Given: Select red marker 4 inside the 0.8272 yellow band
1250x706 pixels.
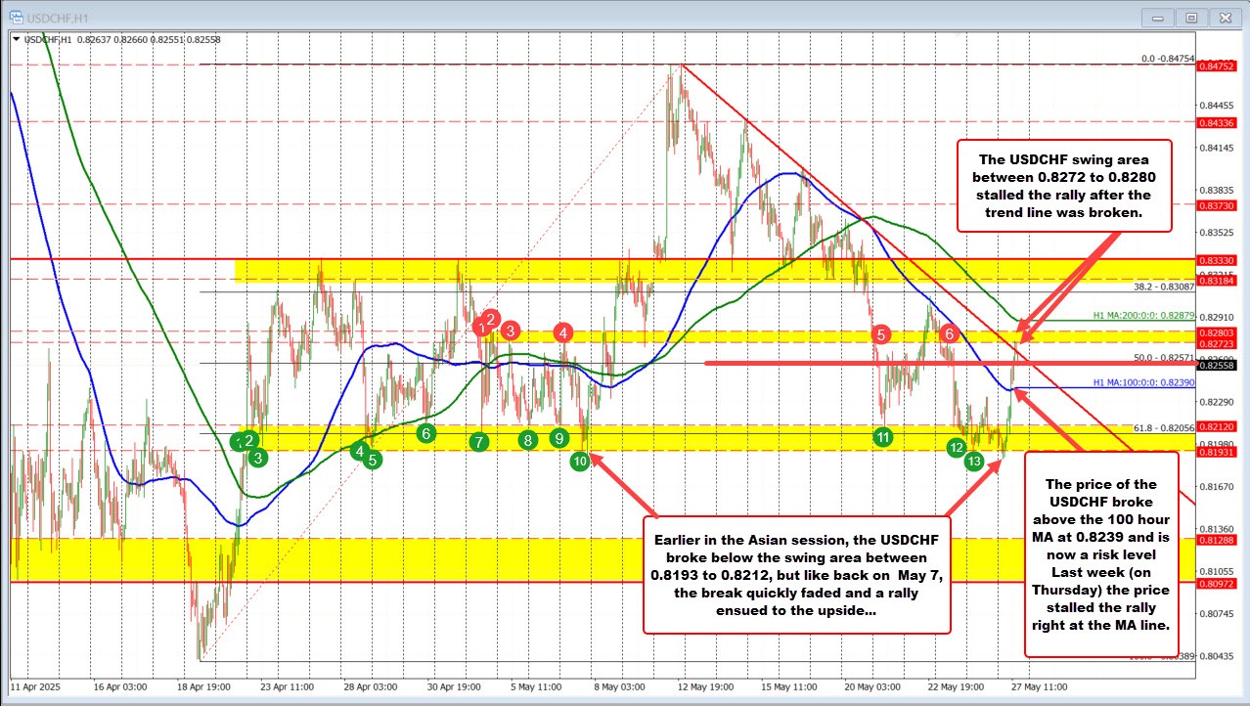Looking at the screenshot, I should (x=562, y=333).
